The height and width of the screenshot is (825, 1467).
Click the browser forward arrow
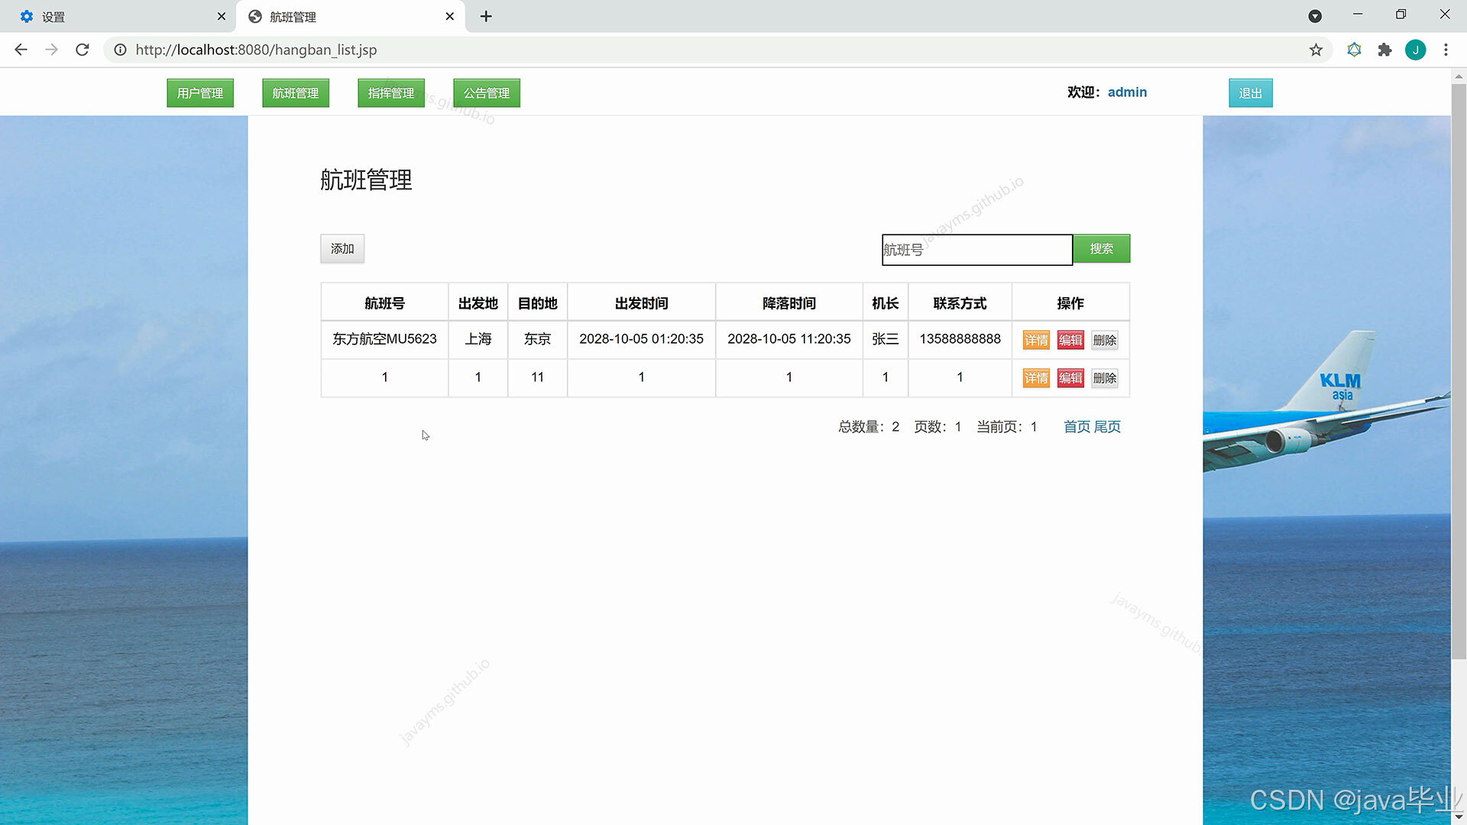51,50
